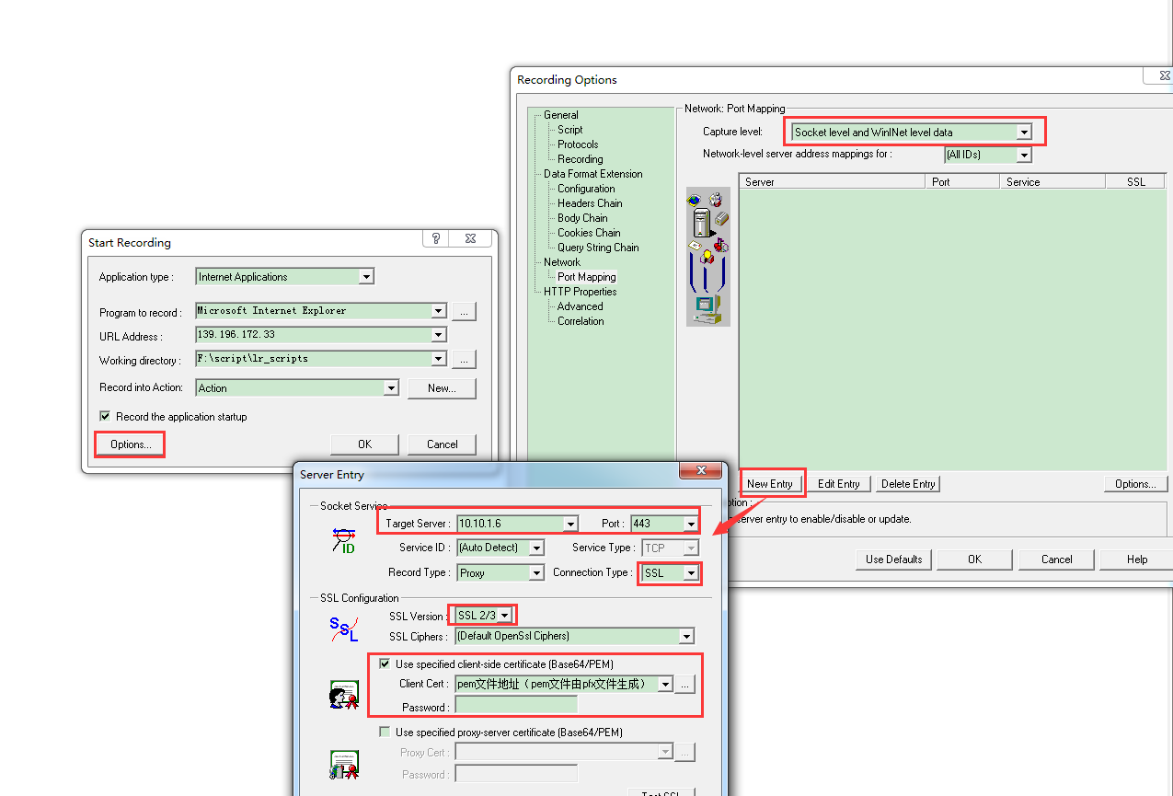The image size is (1173, 796).
Task: Click the Port column header
Action: [x=962, y=182]
